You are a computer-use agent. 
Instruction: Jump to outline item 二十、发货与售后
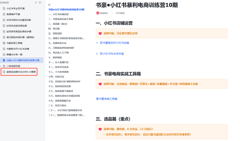(x=57, y=105)
